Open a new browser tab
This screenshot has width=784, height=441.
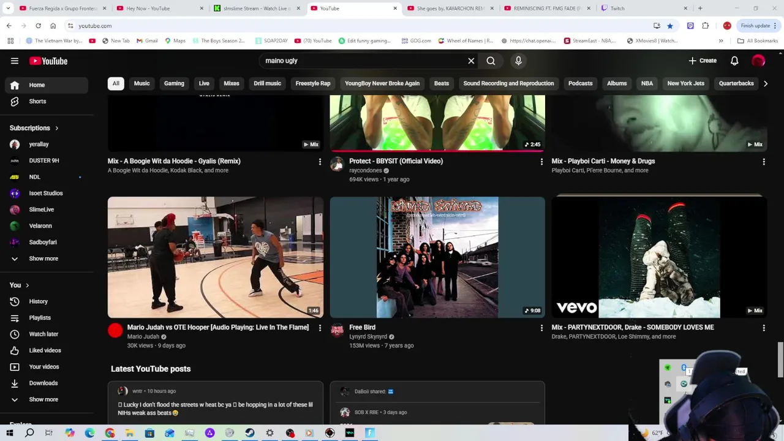700,9
